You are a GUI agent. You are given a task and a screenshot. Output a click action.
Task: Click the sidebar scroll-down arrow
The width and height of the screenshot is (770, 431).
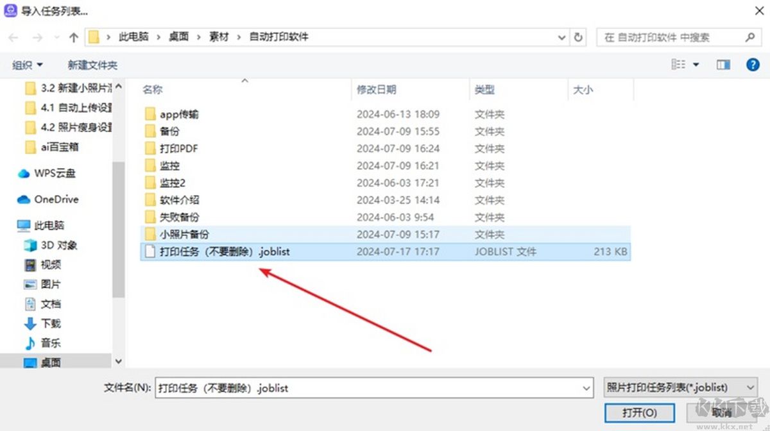(118, 362)
